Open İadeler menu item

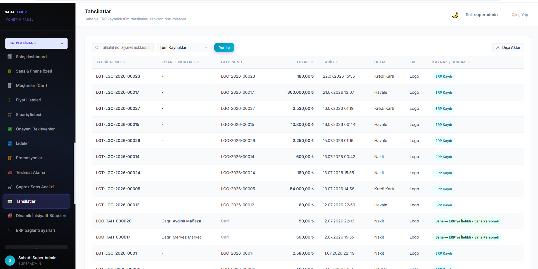tap(36, 143)
